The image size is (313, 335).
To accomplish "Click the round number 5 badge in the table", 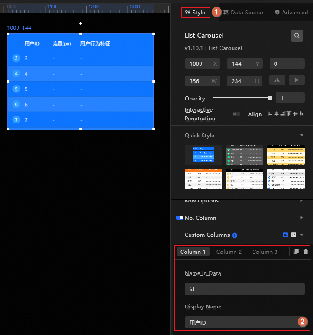I will pyautogui.click(x=16, y=89).
